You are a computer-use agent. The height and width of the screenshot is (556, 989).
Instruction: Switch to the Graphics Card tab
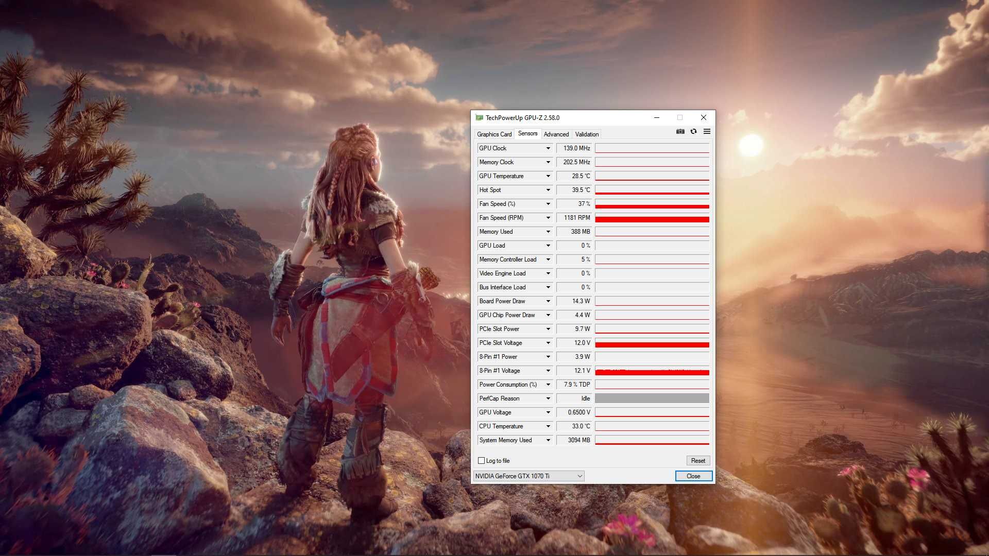(x=494, y=134)
